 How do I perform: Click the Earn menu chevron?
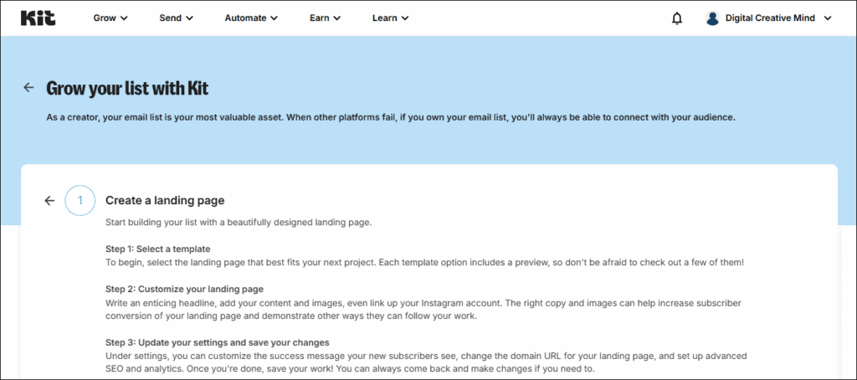click(x=336, y=18)
